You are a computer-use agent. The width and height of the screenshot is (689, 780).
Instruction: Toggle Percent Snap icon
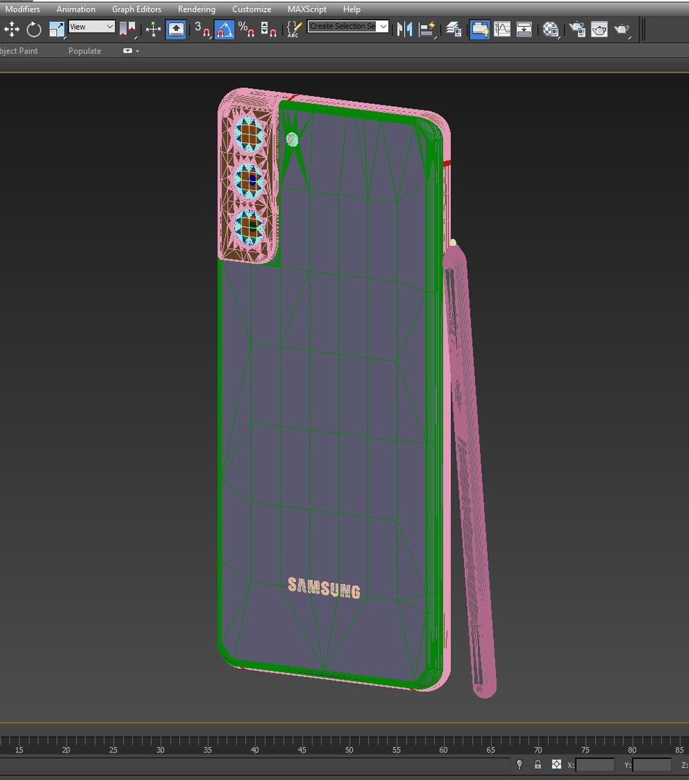click(247, 30)
